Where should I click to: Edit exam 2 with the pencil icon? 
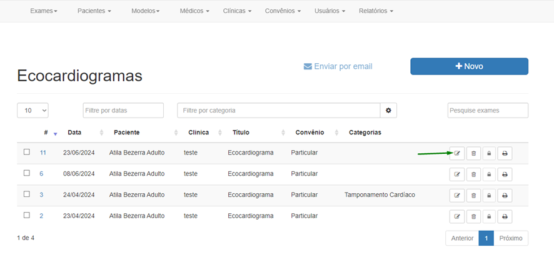point(457,216)
